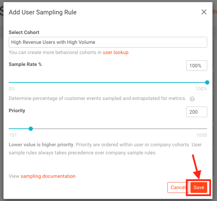The width and height of the screenshot is (217, 201).
Task: Click the Add User Sampling Rule title
Action: coord(43,12)
